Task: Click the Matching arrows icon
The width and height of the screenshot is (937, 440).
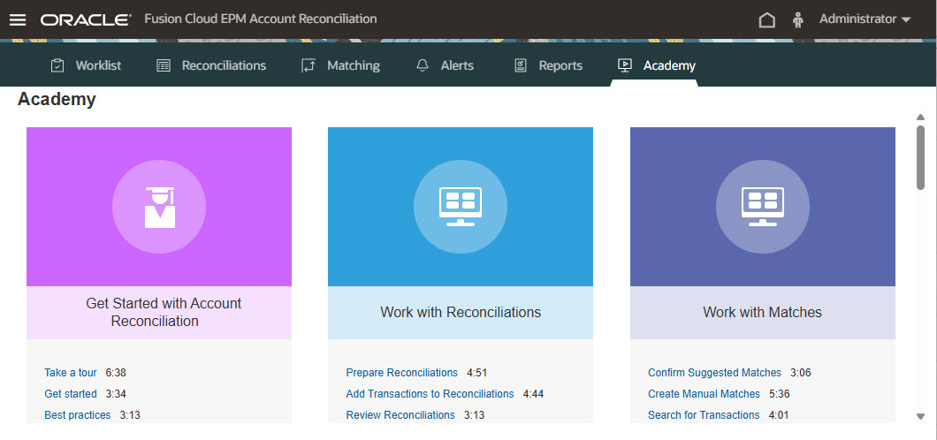Action: coord(309,65)
